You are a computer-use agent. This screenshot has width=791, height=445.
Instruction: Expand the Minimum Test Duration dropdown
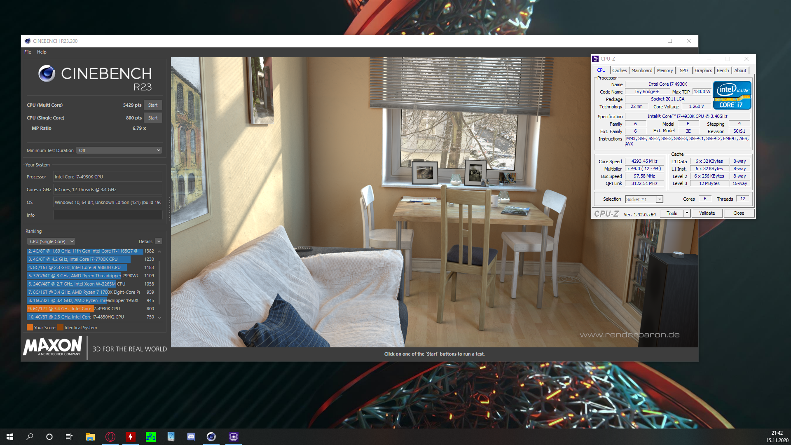pyautogui.click(x=119, y=150)
